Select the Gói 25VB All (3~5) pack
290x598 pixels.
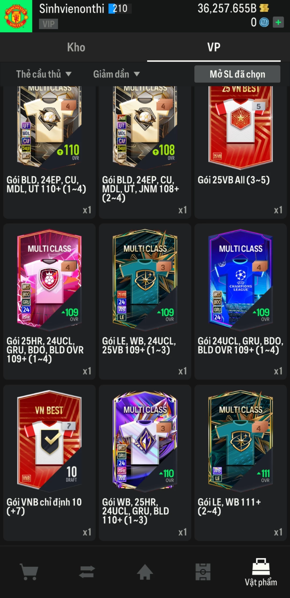point(241,152)
